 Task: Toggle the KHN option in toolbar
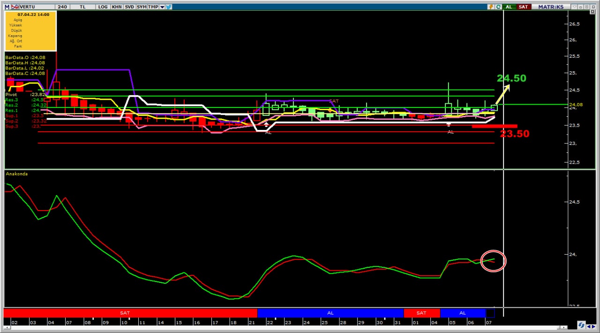pos(116,7)
